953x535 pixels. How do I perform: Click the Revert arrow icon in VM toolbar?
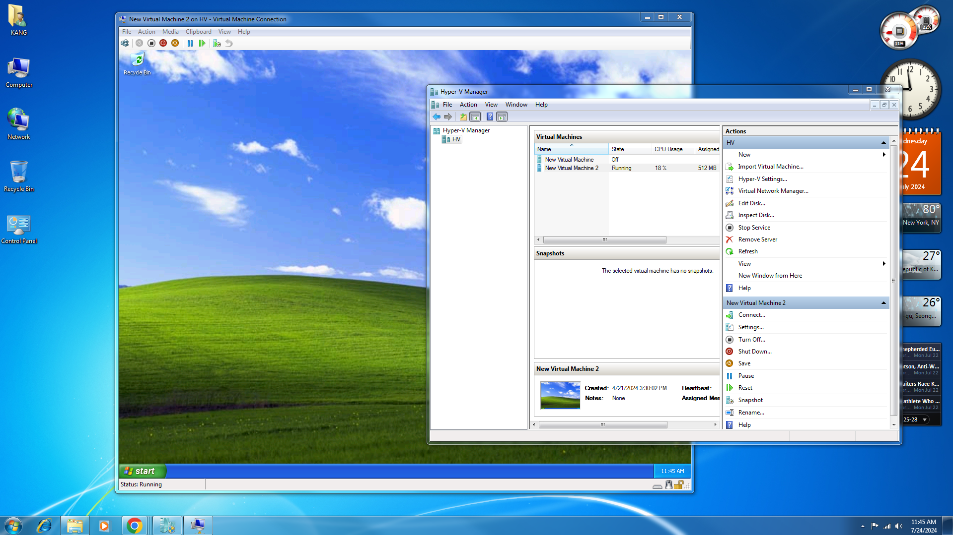click(x=229, y=43)
